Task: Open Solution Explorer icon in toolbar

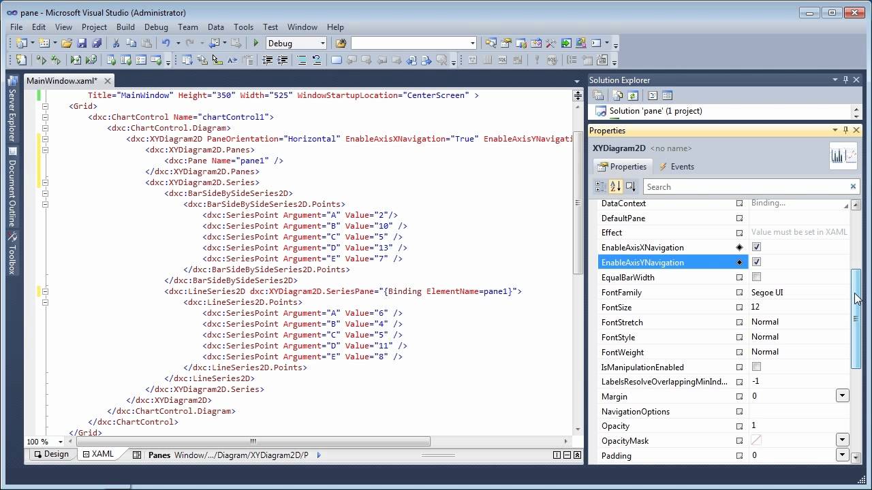Action: [x=491, y=43]
